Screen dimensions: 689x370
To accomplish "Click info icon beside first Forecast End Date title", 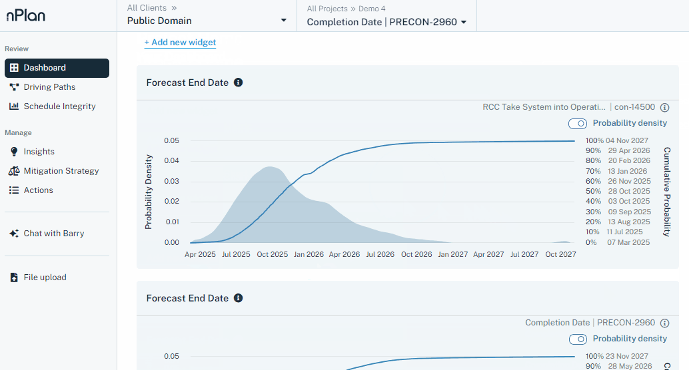I will pyautogui.click(x=238, y=83).
